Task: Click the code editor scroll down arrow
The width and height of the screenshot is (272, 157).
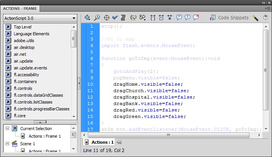Action: (266, 129)
